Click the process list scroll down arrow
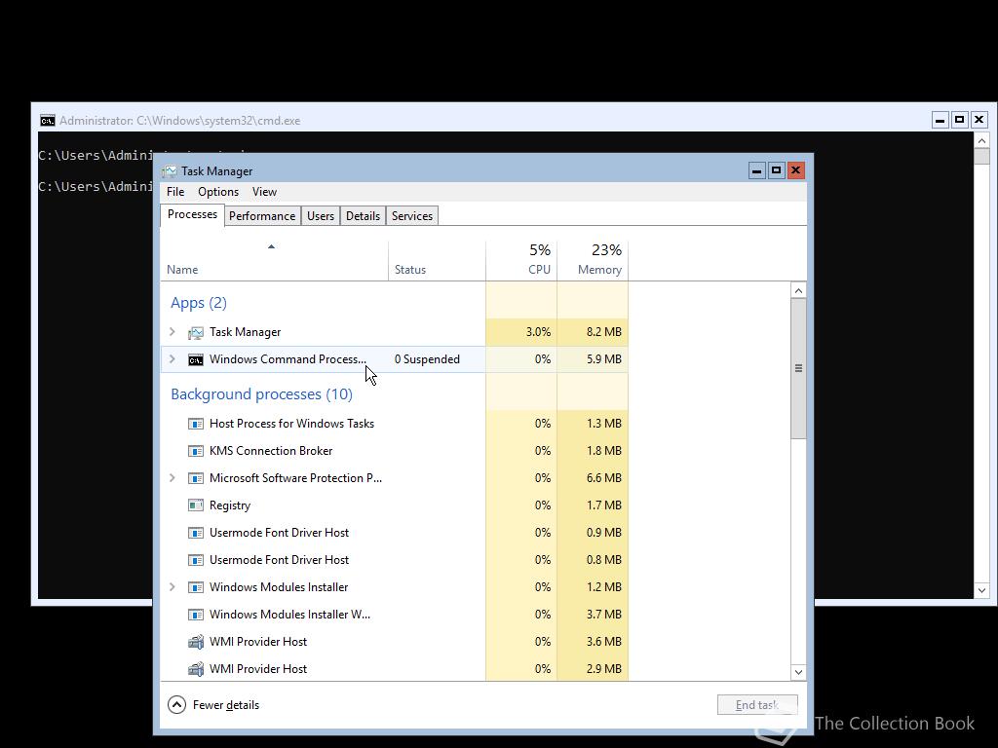The image size is (998, 748). pos(798,672)
